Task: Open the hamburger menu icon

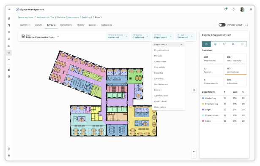Action: (x=9, y=9)
